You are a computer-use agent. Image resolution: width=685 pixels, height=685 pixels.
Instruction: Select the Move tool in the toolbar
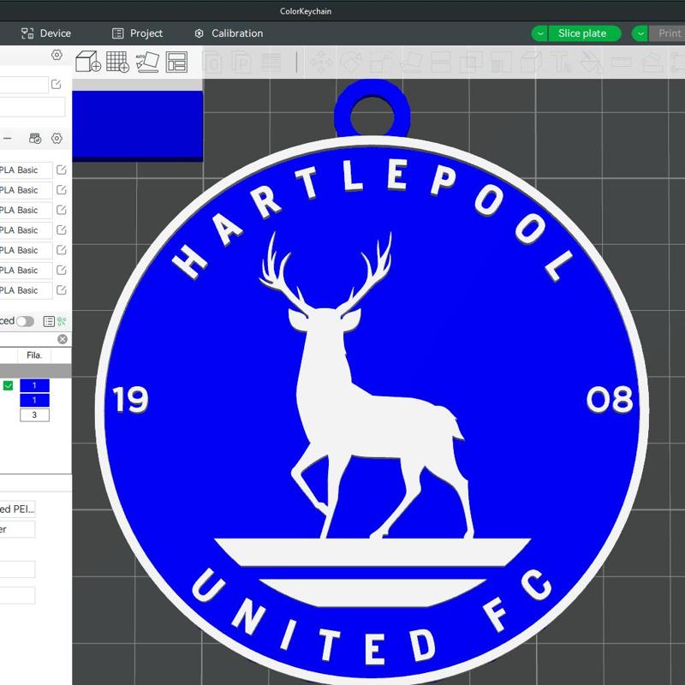click(x=325, y=62)
